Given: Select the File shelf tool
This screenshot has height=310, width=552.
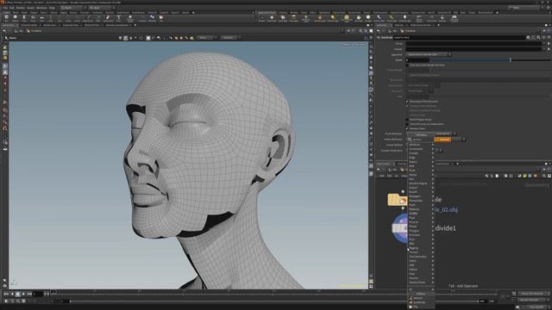Looking at the screenshot, I should [x=161, y=18].
